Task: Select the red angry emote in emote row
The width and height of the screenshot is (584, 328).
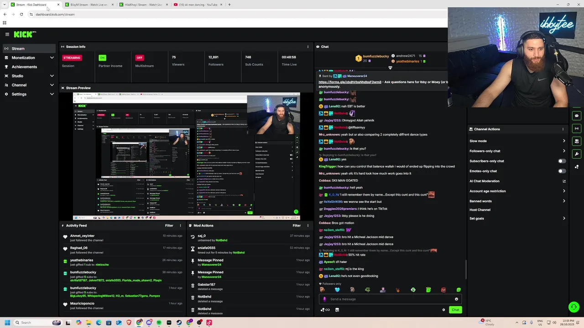Action: pos(443,290)
